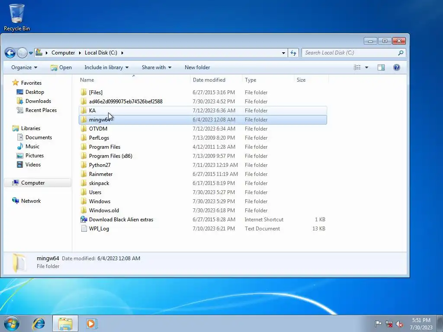443x332 pixels.
Task: Open the view options dropdown arrow
Action: tap(366, 67)
